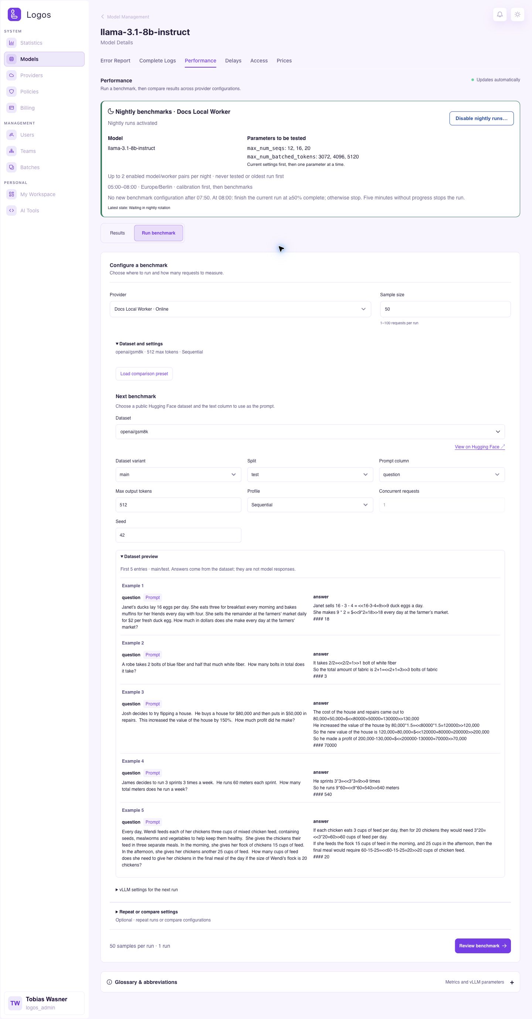Expand vLLM settings for the next run
This screenshot has width=532, height=1019.
coord(146,890)
